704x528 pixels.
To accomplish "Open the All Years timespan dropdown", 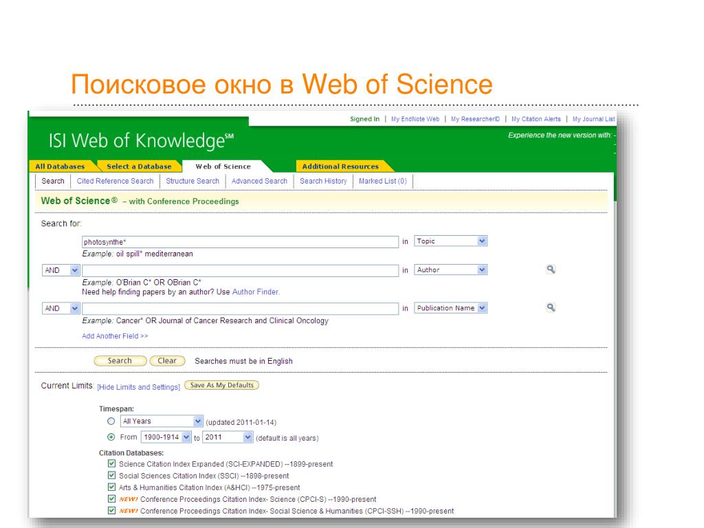I will [x=162, y=421].
